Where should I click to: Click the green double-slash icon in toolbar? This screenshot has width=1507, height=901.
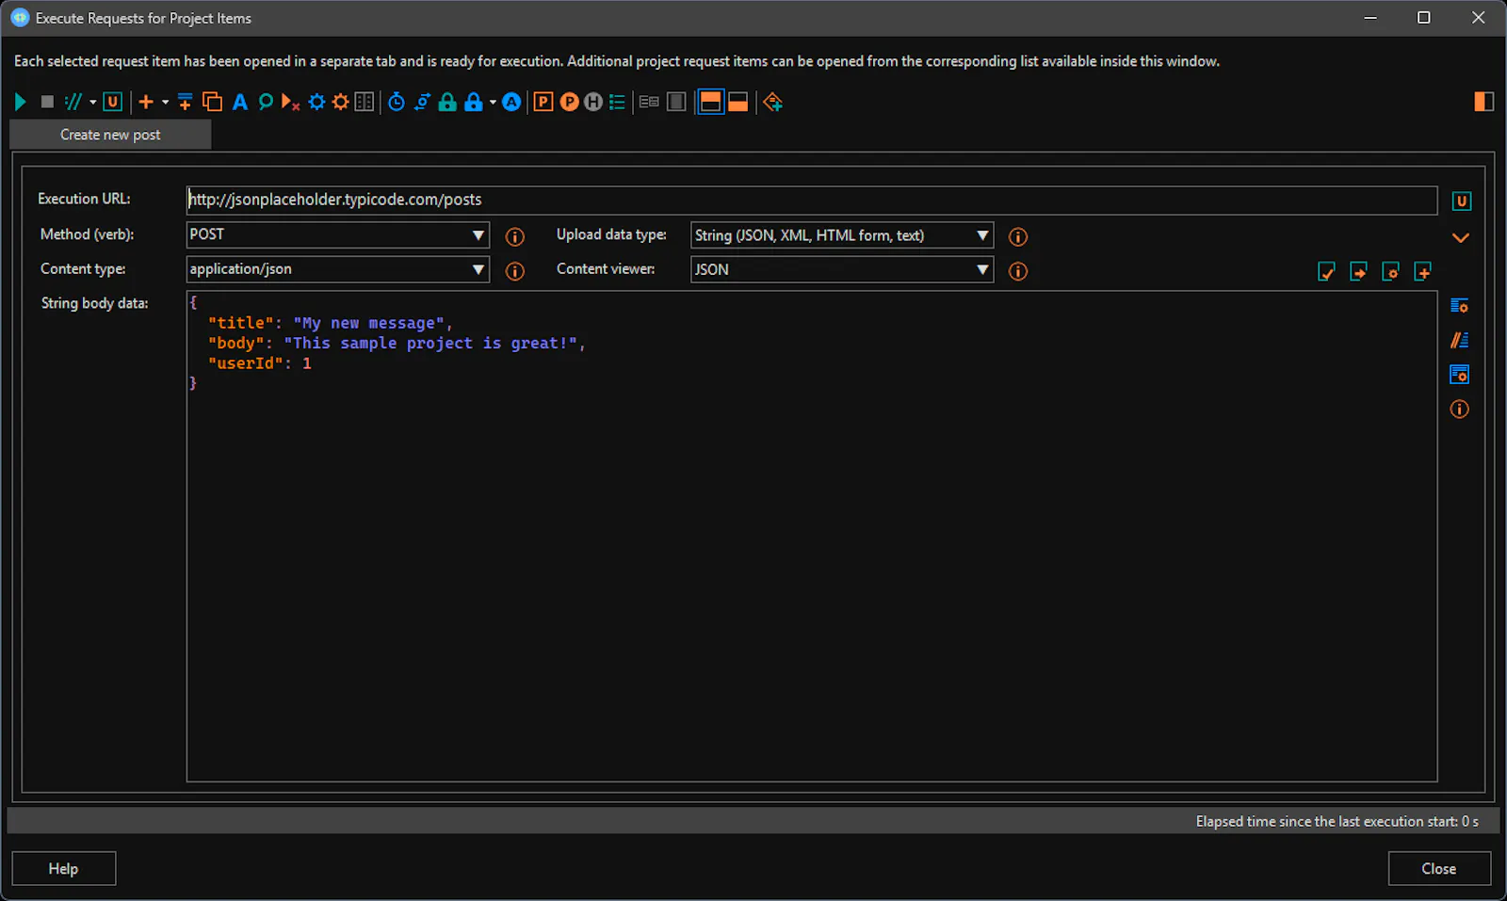(x=73, y=102)
